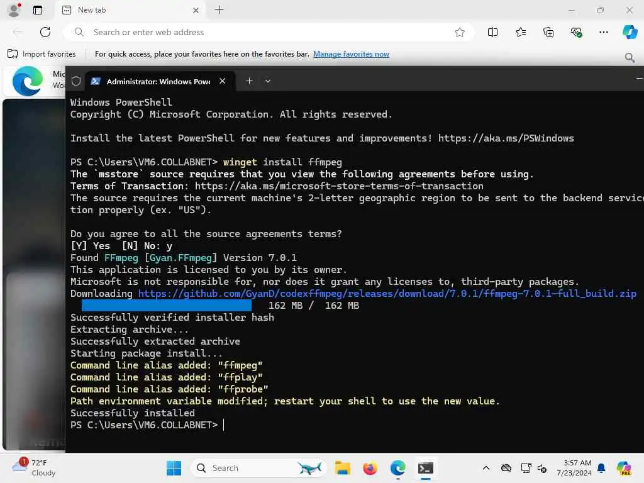This screenshot has height=483, width=644.
Task: Open a new Terminal tab with the plus button
Action: [x=249, y=81]
